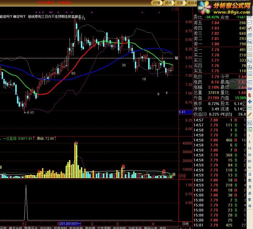Image resolution: width=253 pixels, height=229 pixels.
Task: Click the 15:01 trade row with 425
Action: (220, 225)
